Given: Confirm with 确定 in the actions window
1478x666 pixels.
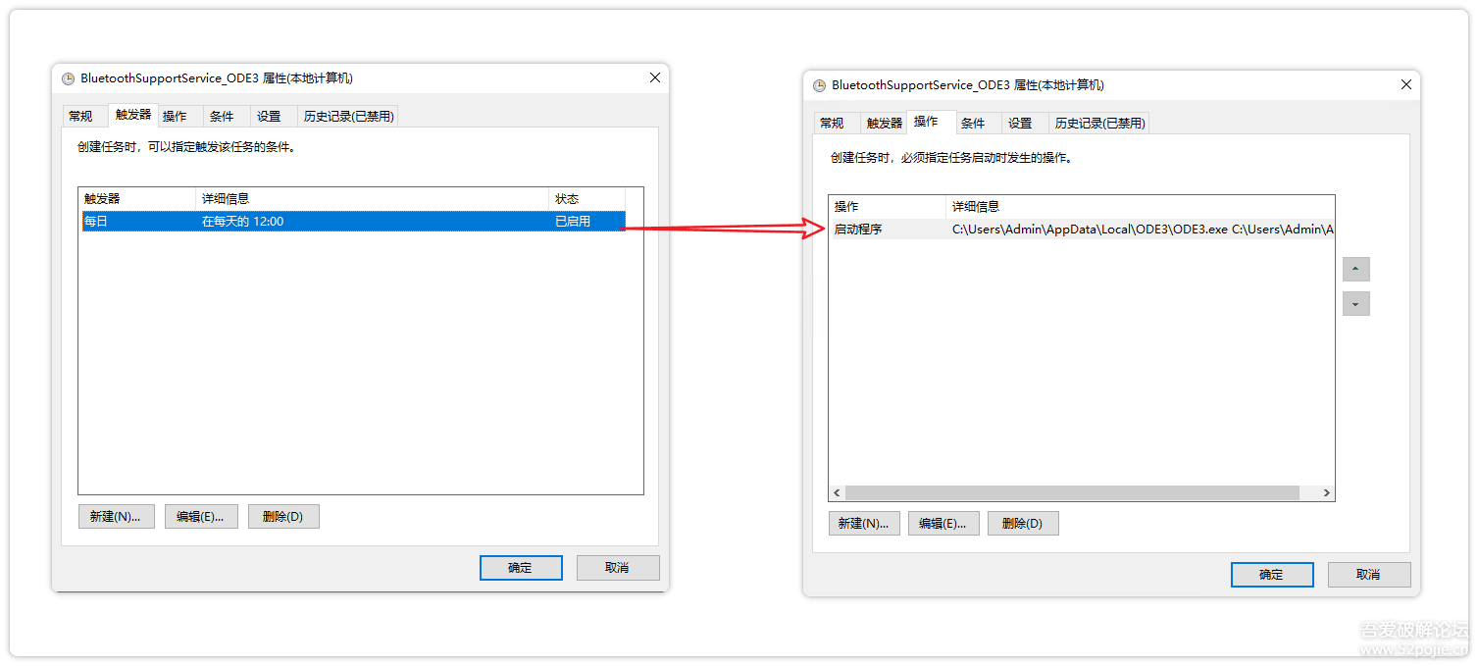Looking at the screenshot, I should pos(1271,575).
